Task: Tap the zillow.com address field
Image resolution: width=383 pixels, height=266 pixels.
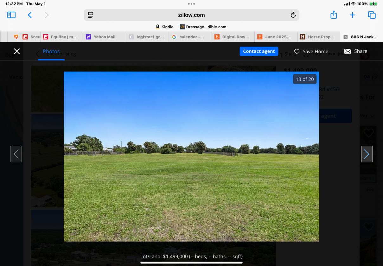Action: [x=191, y=15]
